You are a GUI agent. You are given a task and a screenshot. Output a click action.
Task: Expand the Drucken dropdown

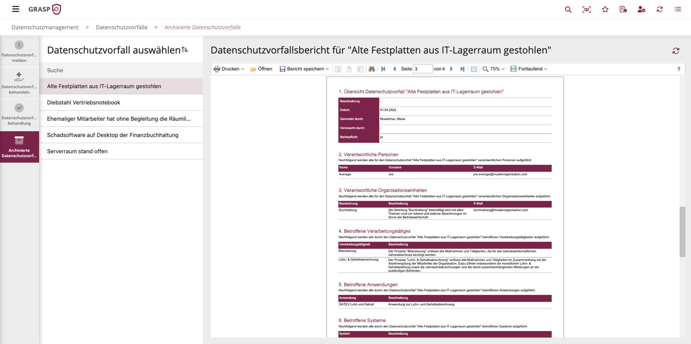coord(229,69)
